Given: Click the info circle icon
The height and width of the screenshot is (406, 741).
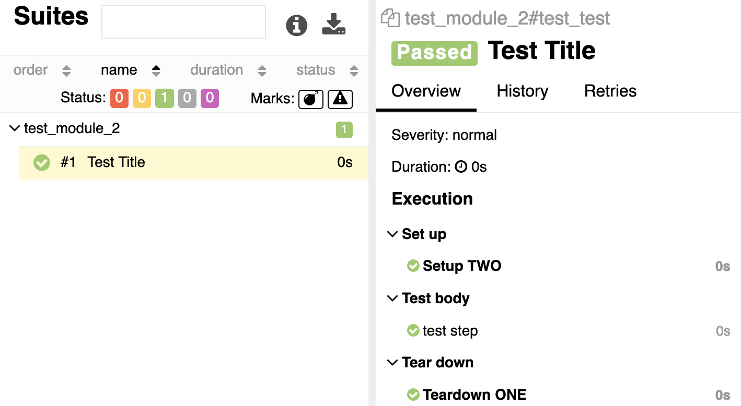Looking at the screenshot, I should click(297, 25).
